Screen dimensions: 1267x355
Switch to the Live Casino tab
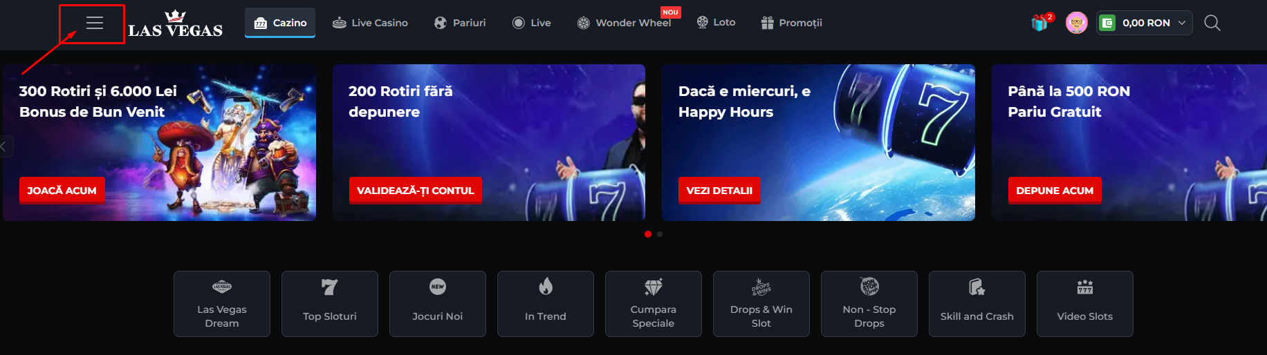point(370,23)
